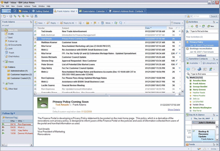220x151 pixels.
Task: Click the Remove Flag button
Action: [10, 117]
